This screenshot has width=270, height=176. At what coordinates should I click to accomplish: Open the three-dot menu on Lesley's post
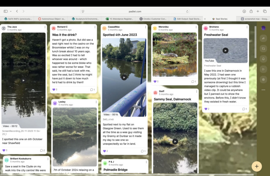95,103
